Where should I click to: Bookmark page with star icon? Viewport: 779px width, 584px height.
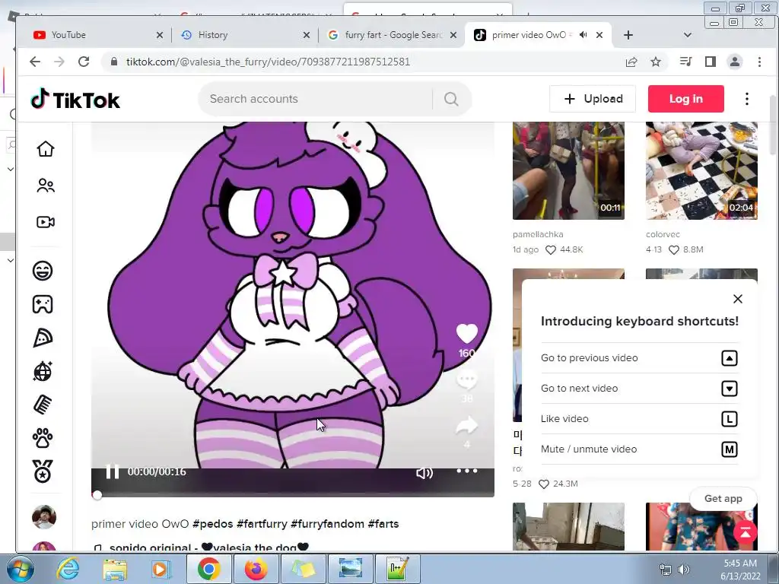point(656,62)
